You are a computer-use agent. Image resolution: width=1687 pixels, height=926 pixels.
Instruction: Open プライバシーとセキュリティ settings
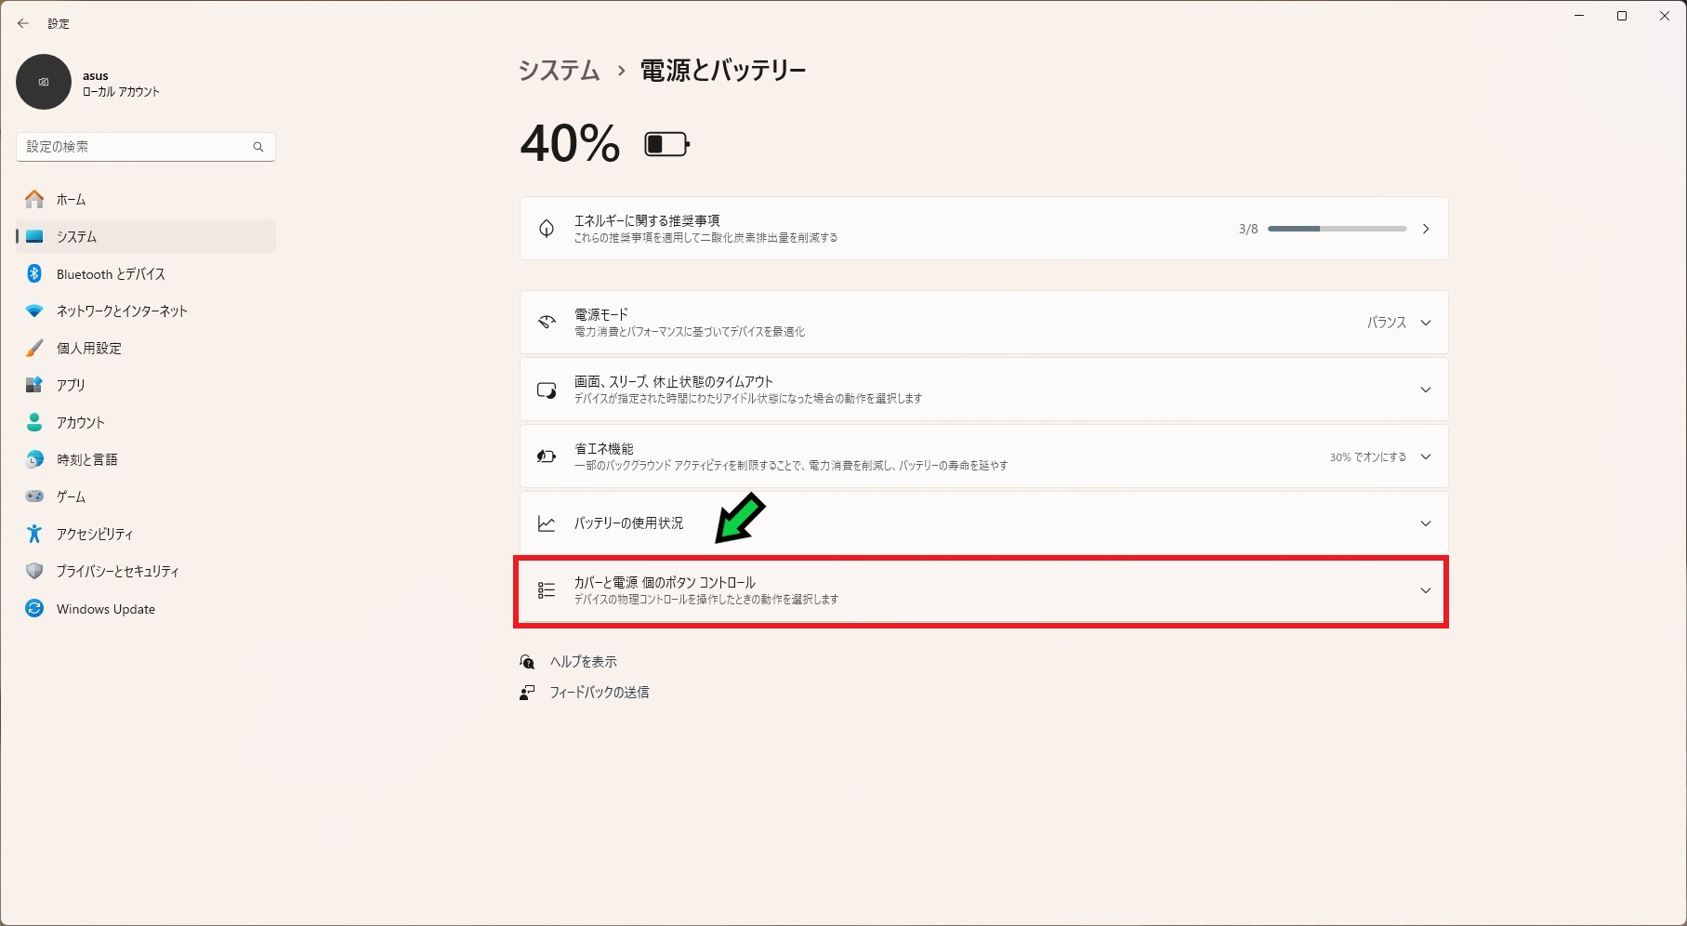tap(117, 572)
